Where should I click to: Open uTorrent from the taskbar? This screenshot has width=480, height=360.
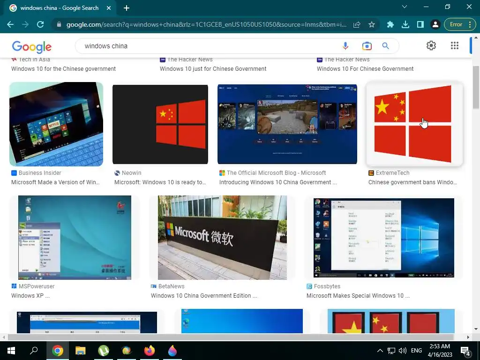pos(104,351)
